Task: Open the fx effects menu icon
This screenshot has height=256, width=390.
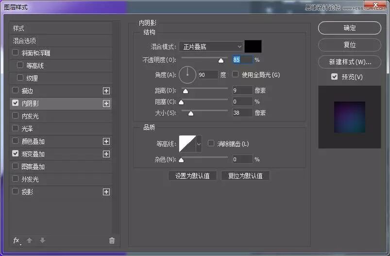Action: coord(17,240)
